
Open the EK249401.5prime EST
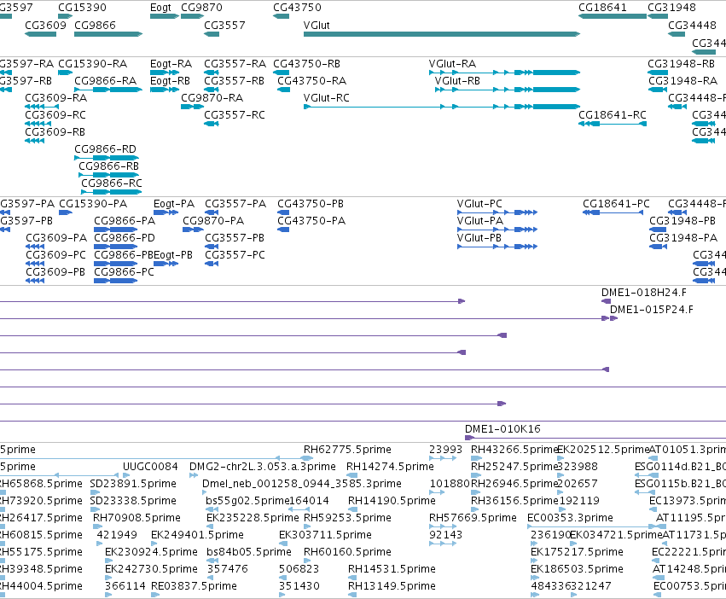(x=154, y=544)
